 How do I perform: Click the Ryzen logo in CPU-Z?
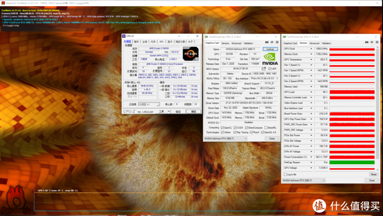190,53
